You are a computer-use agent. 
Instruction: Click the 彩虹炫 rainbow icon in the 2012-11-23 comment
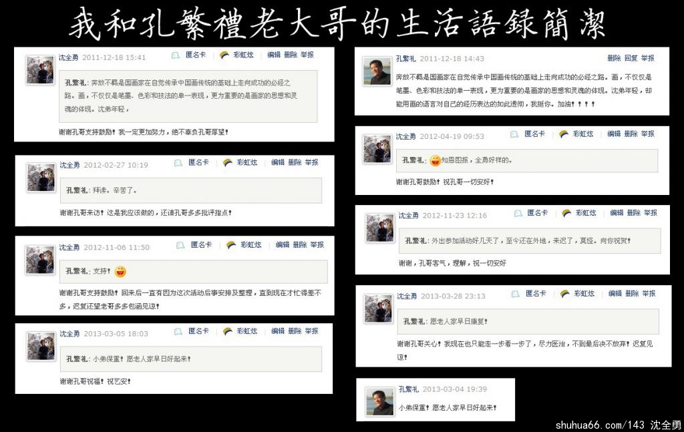[566, 213]
